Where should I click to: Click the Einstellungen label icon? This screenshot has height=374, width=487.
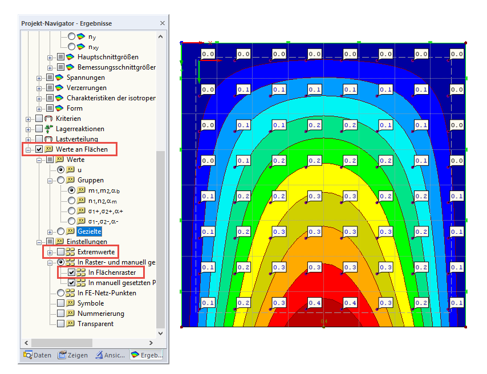[x=59, y=241]
